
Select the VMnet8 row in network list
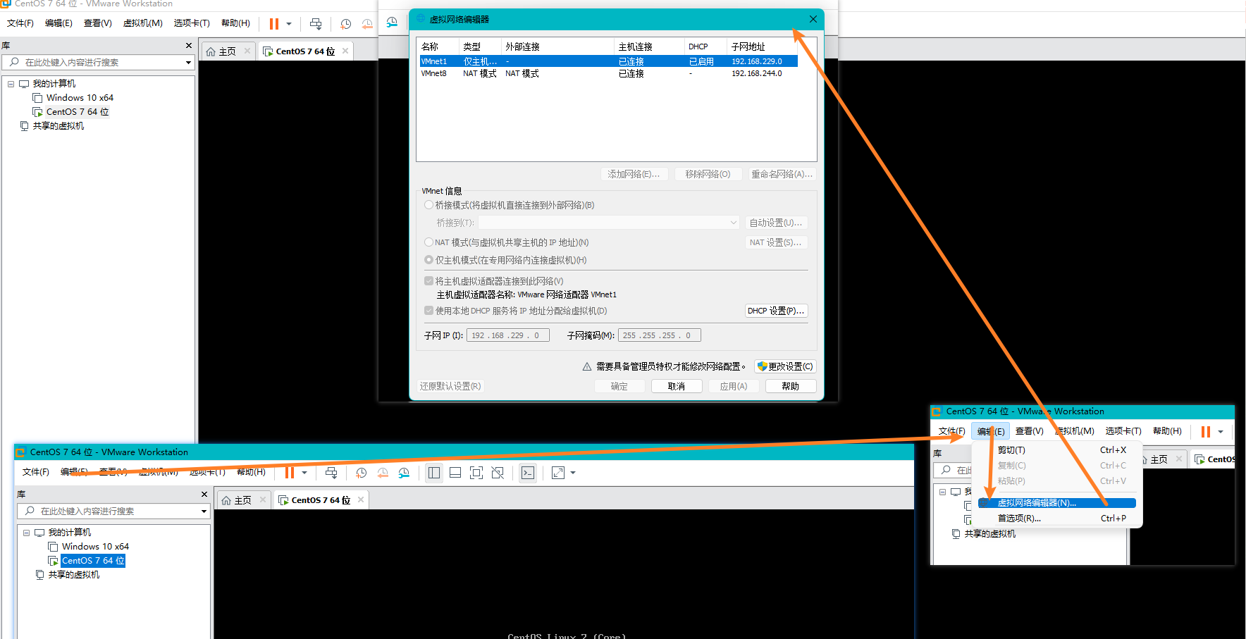(x=609, y=73)
